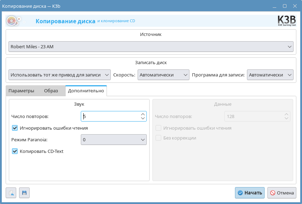Click the audio "Число повторов" input field
The image size is (302, 204).
(110, 116)
